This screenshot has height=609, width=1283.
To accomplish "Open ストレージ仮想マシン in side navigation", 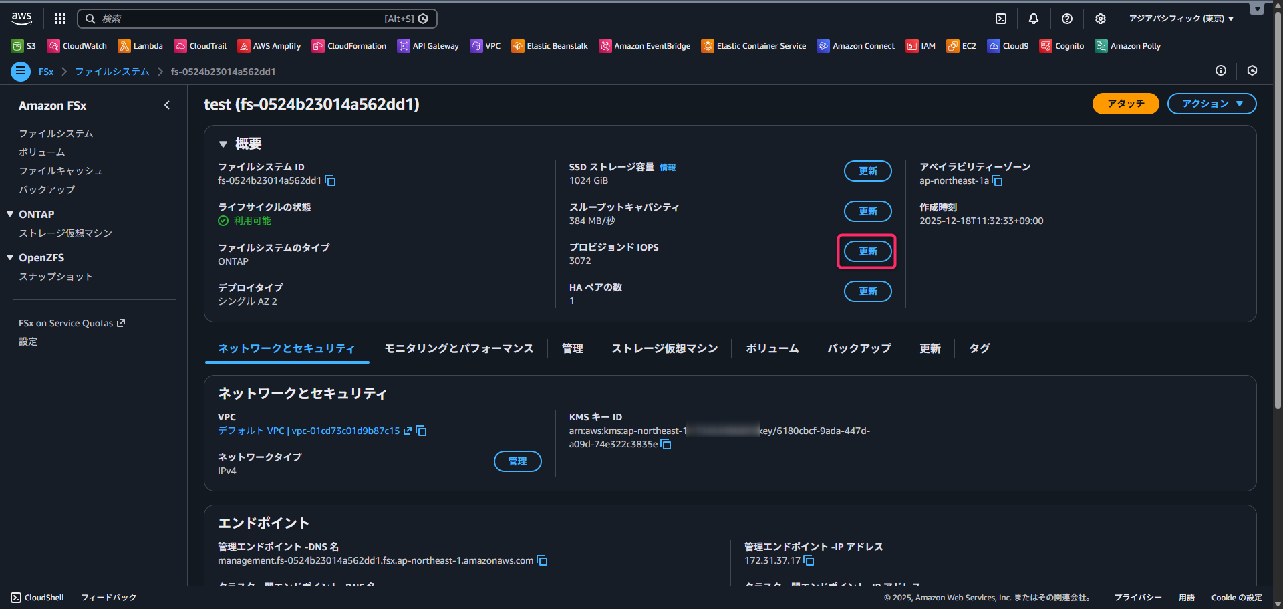I will (x=65, y=233).
